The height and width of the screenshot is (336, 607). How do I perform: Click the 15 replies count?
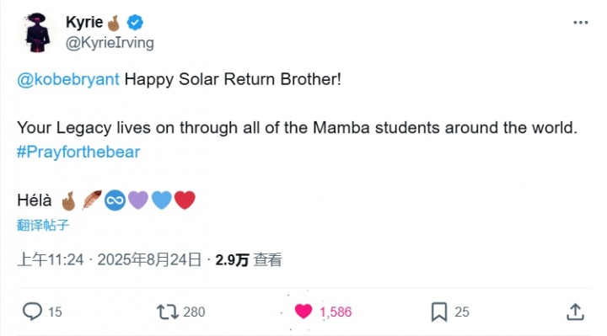tap(55, 312)
